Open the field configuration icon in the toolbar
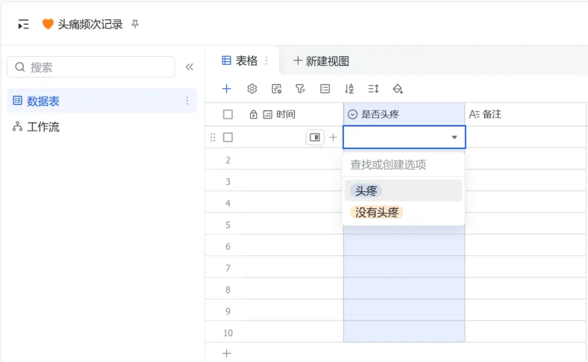This screenshot has height=362, width=588. 277,89
